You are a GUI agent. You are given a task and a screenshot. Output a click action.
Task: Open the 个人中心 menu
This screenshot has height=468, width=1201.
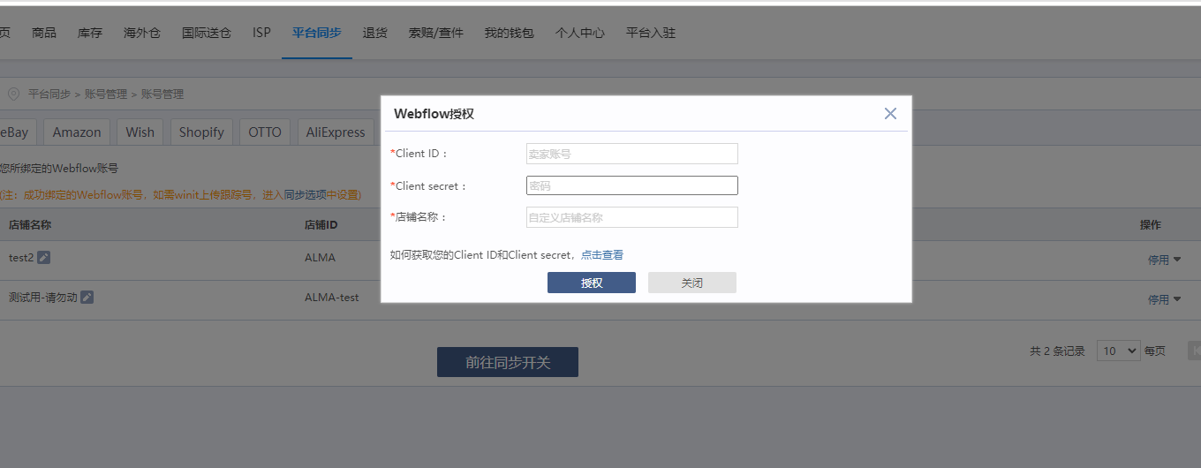580,33
